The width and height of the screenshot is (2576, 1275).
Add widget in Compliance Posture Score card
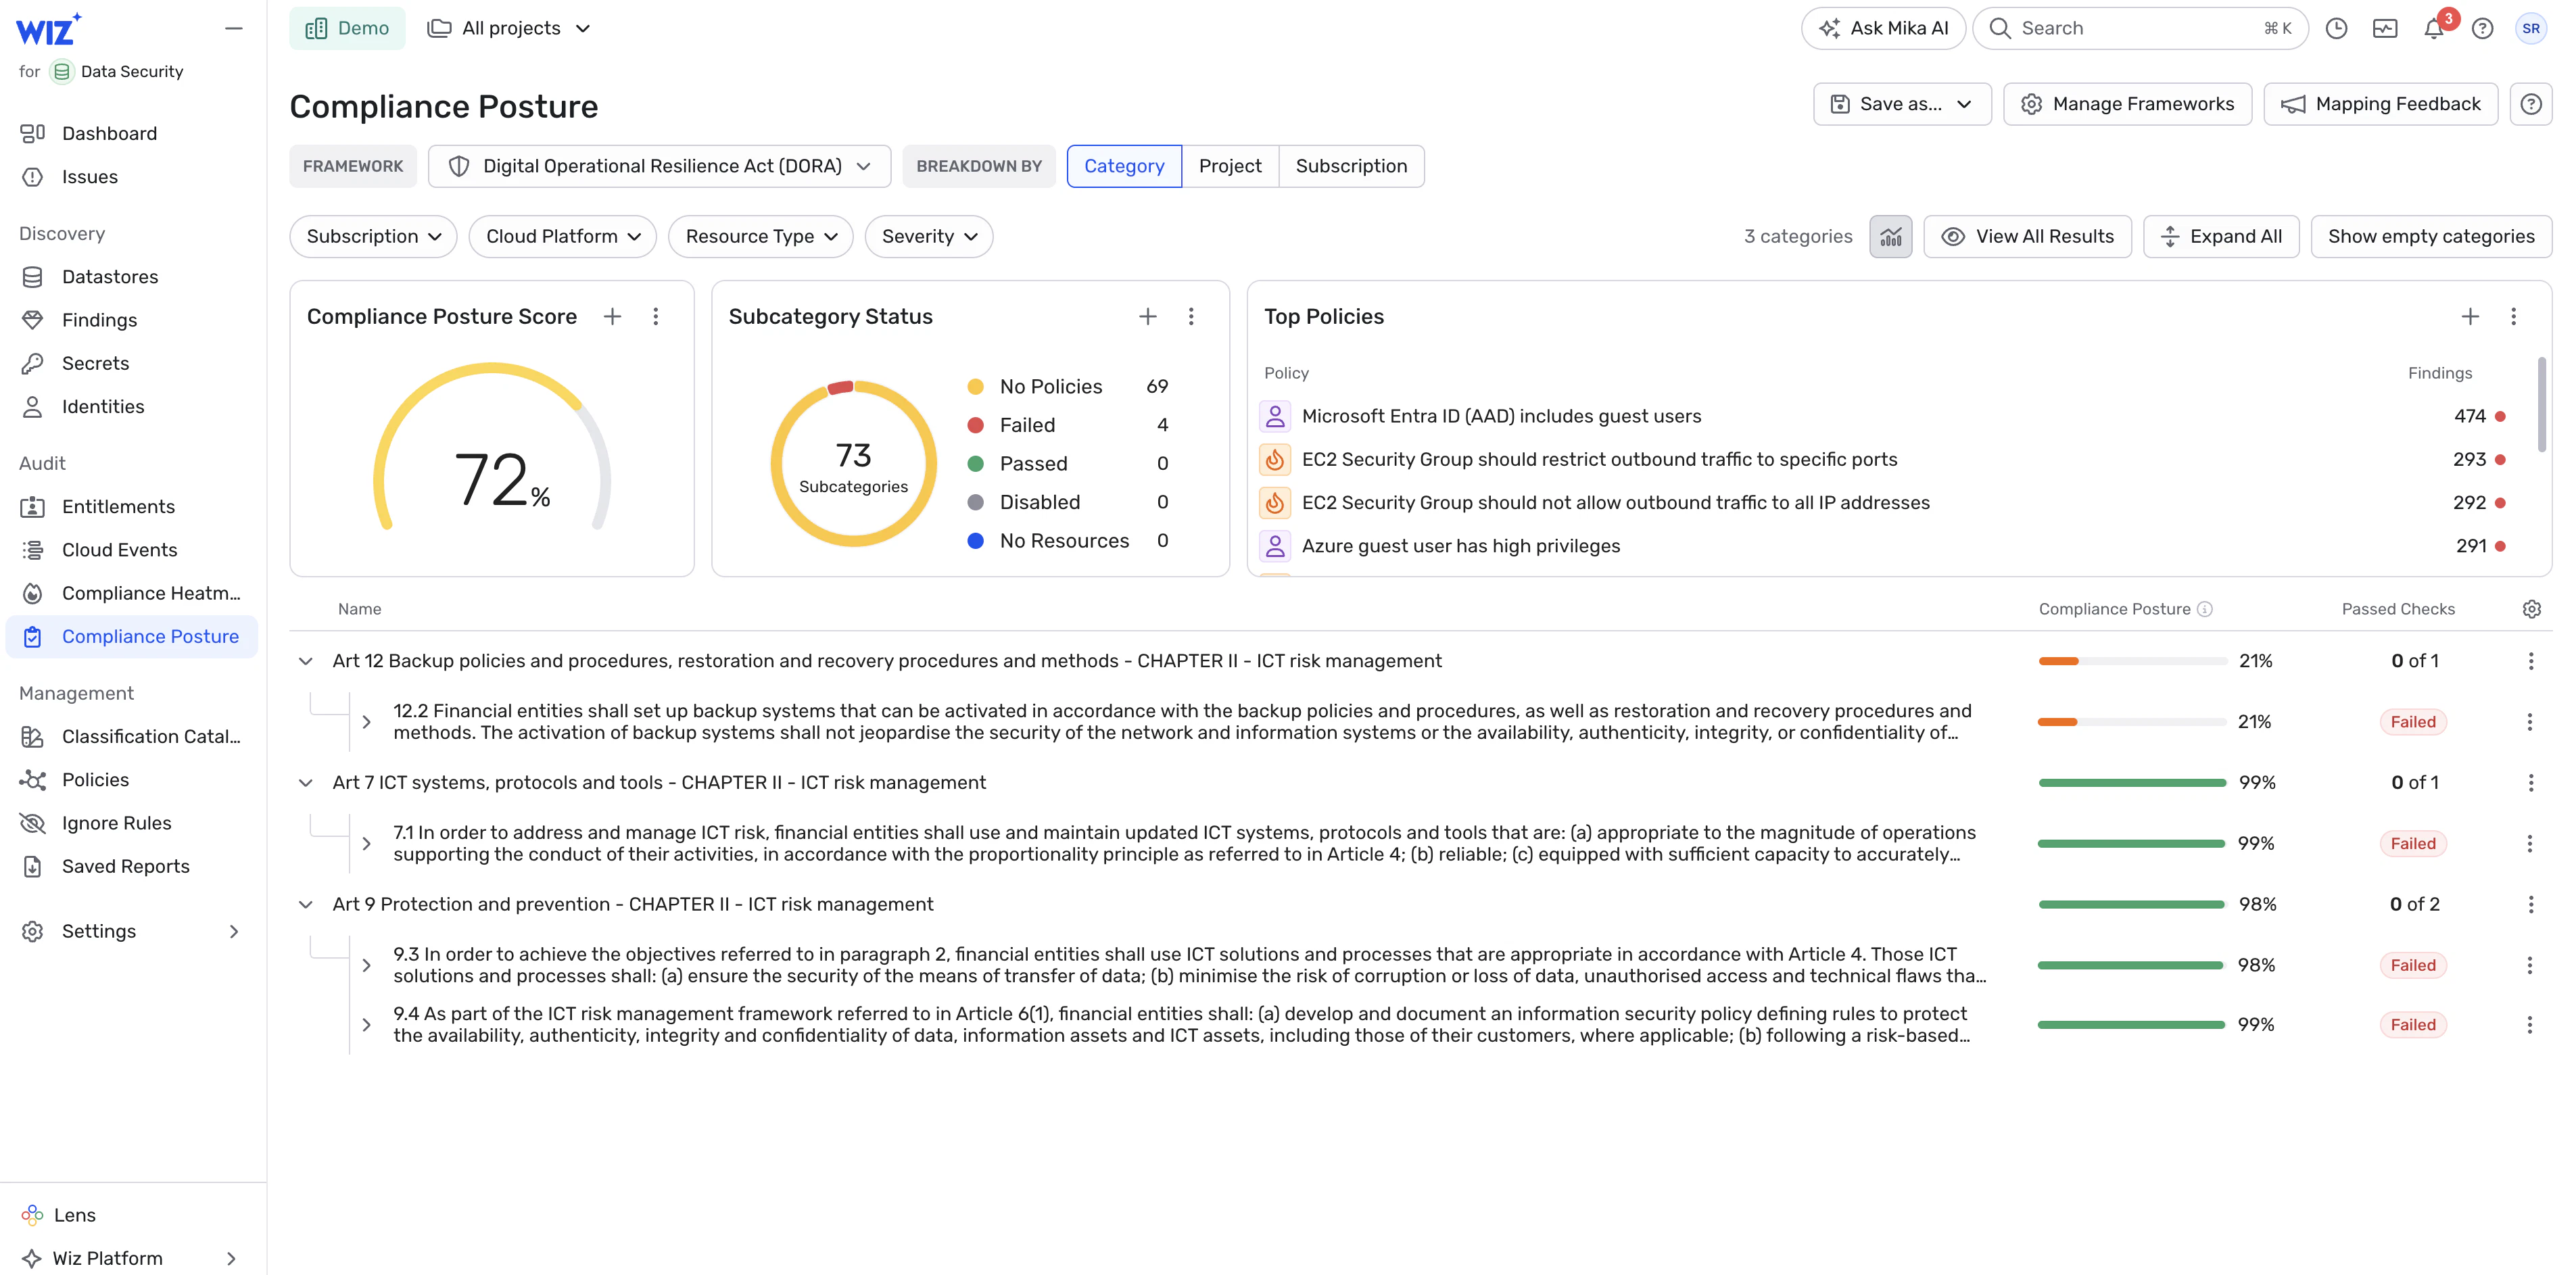coord(613,316)
